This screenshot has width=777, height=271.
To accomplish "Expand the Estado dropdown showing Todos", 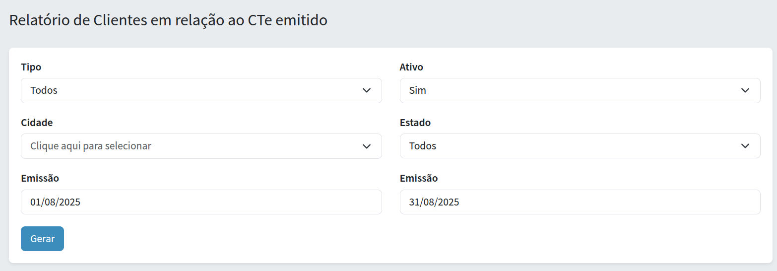I will tap(580, 146).
